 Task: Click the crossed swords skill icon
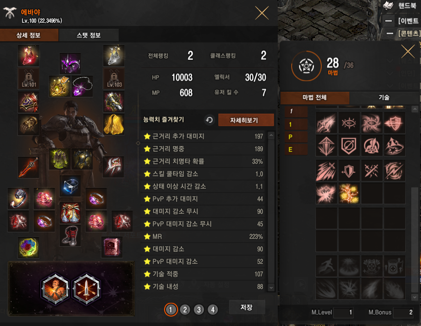[x=371, y=171]
